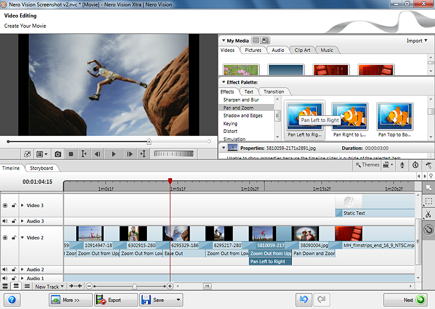
Task: Click the timeline zoom slider handle
Action: (x=135, y=286)
